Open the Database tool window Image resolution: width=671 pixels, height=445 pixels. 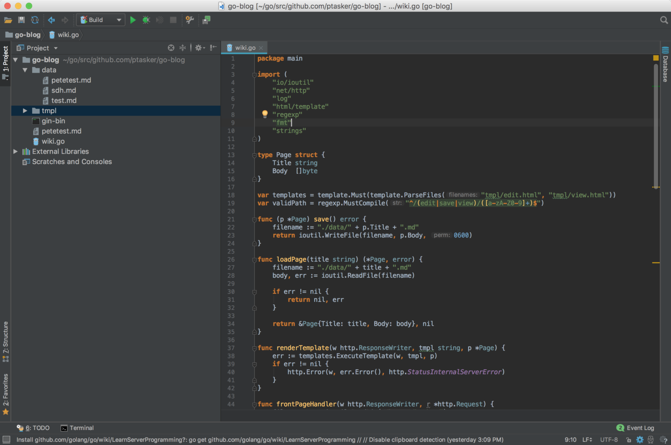[665, 64]
